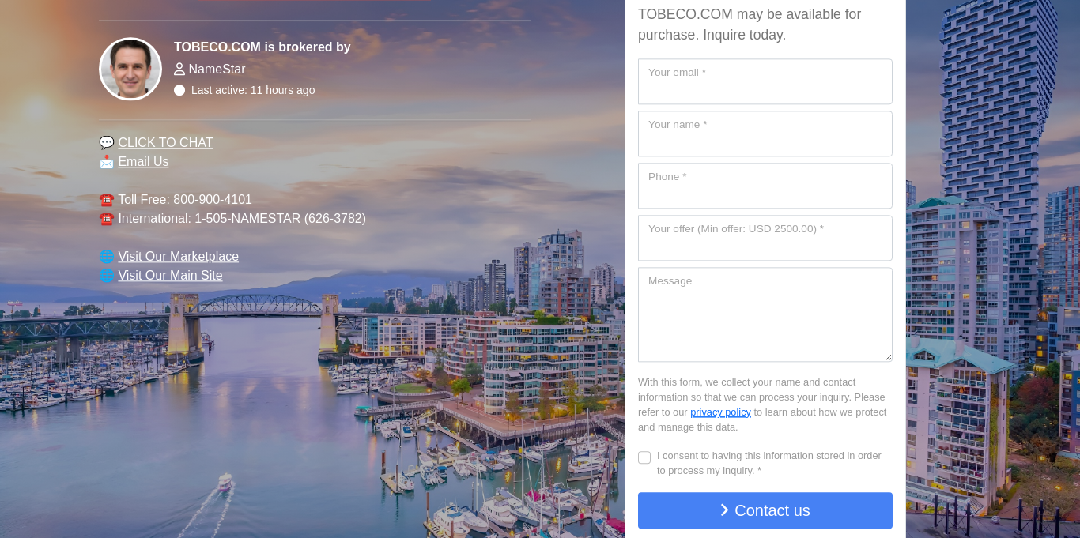
Task: Select the Phone input field
Action: pyautogui.click(x=765, y=186)
